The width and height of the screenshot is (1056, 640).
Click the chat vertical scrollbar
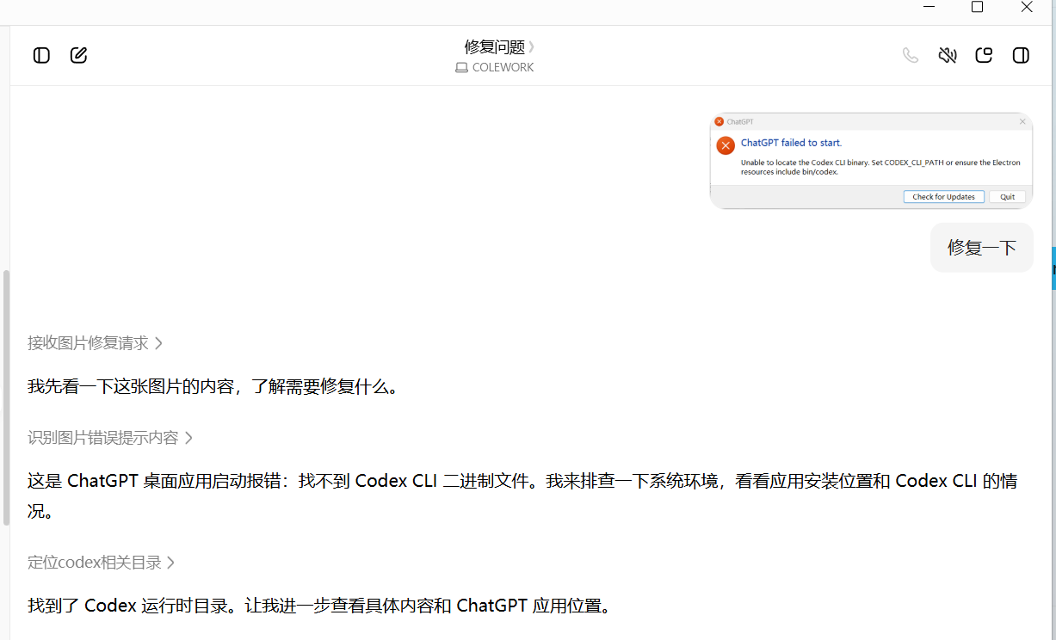tap(7, 397)
